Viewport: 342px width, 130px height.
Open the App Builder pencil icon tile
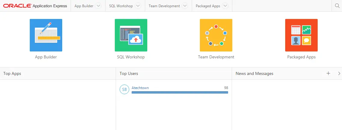(46, 35)
